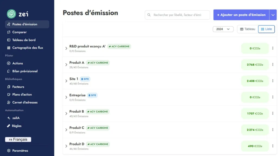Image resolution: width=278 pixels, height=156 pixels.
Task: Click Ajouter un poste d'émission button
Action: click(241, 15)
